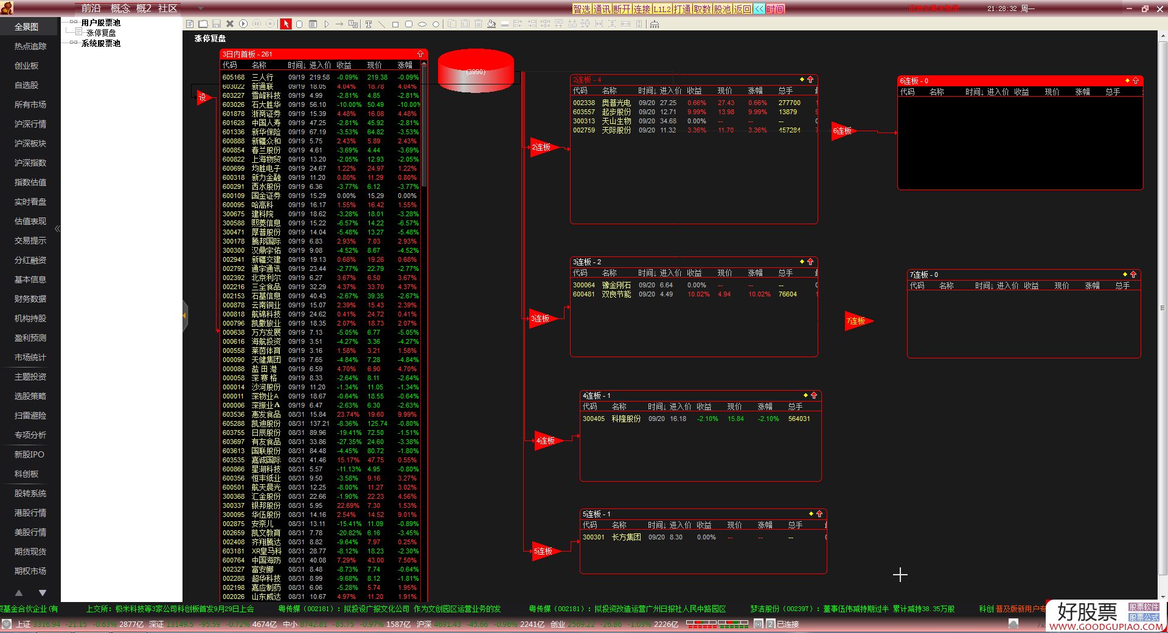Open the 前沿 menu
Screen dimensions: 1168x633
coord(91,9)
